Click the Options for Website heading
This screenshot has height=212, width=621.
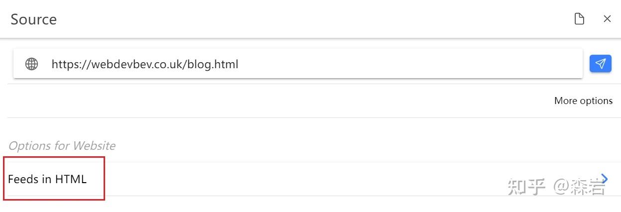click(x=62, y=146)
